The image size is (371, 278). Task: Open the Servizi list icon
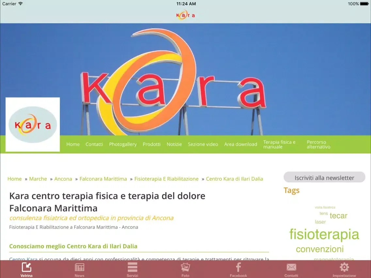(132, 267)
